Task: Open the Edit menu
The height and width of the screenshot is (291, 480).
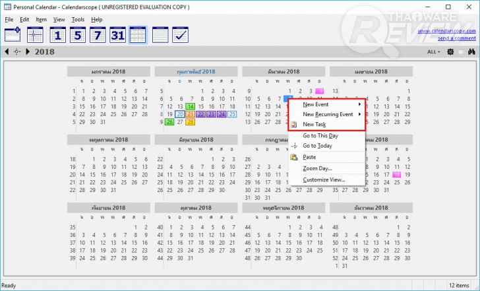Action: point(24,20)
